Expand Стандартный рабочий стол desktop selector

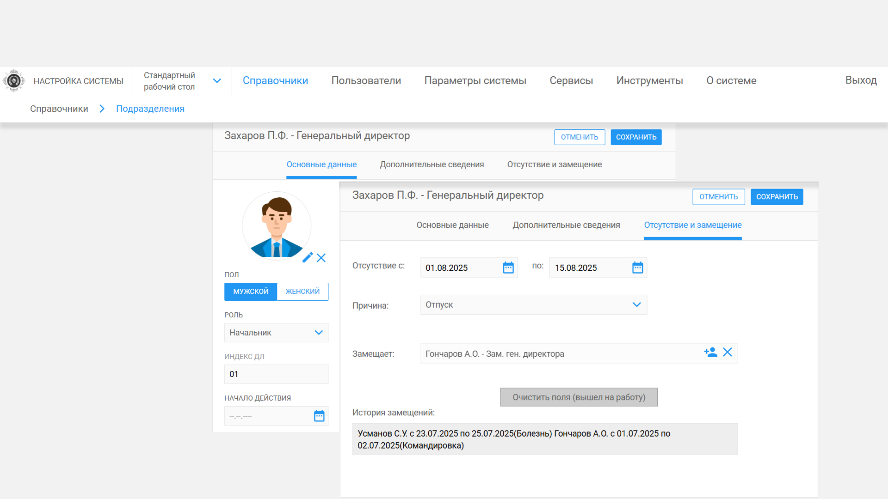pos(217,81)
